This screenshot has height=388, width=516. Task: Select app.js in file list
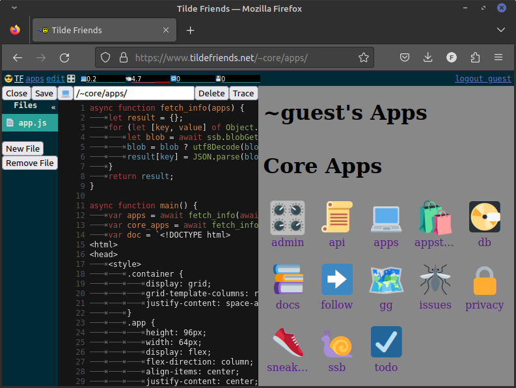[x=31, y=122]
